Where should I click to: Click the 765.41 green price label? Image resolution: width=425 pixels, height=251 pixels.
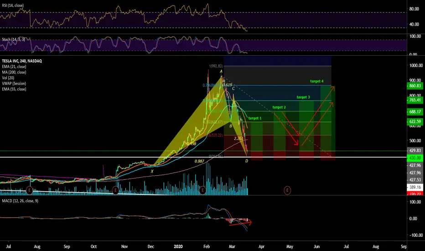coord(415,100)
